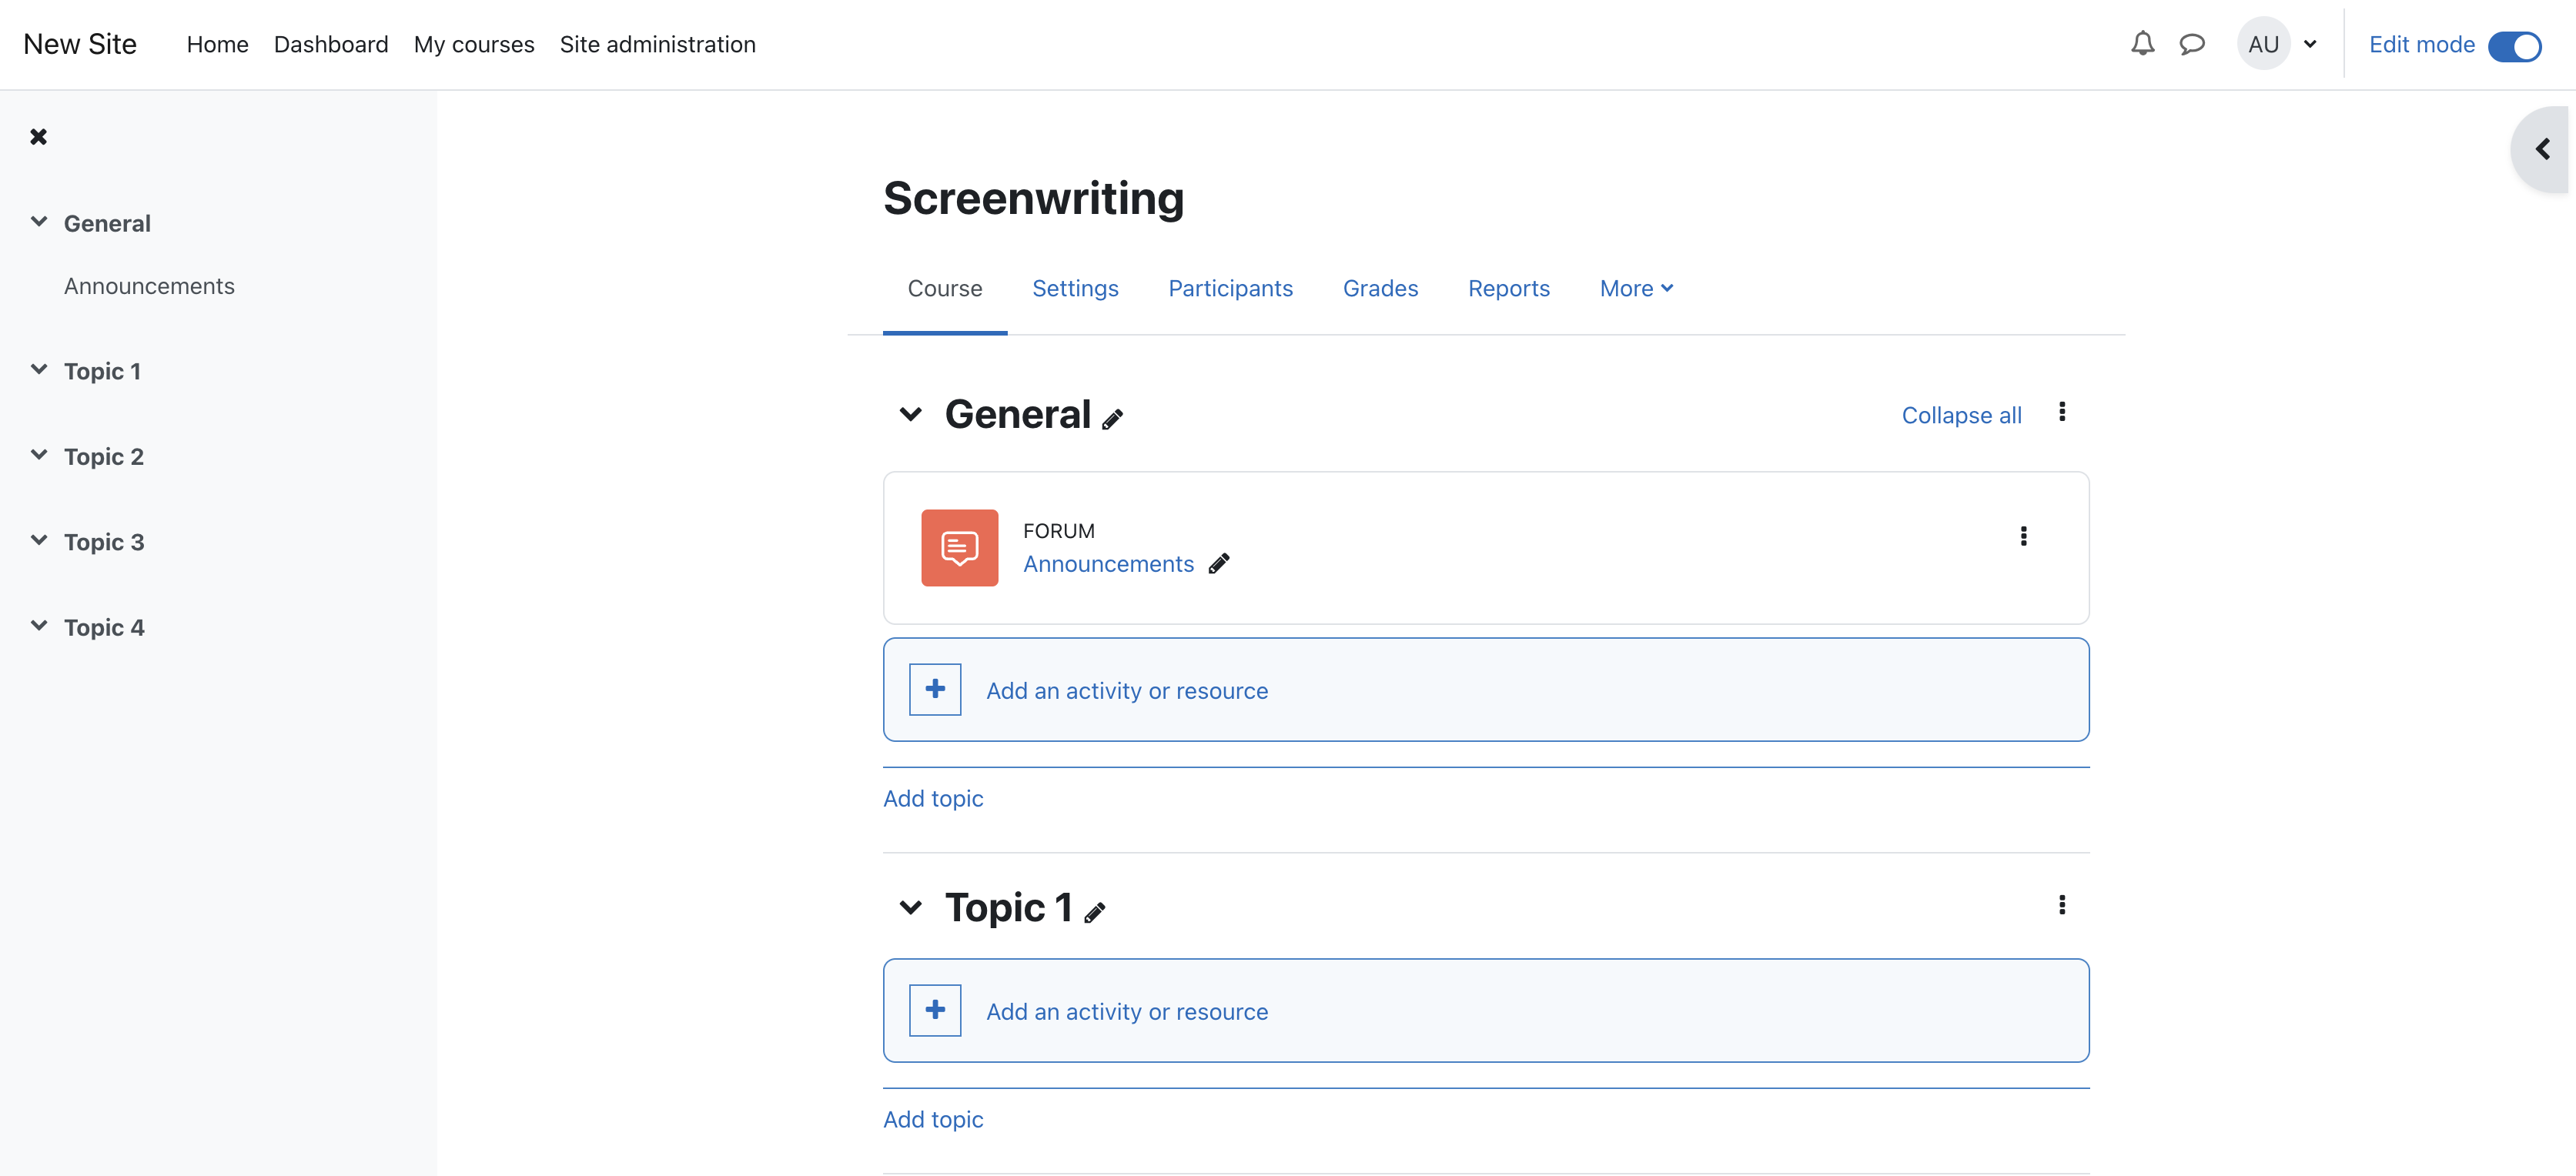
Task: Open the block drawer arrow on right edge
Action: 2542,149
